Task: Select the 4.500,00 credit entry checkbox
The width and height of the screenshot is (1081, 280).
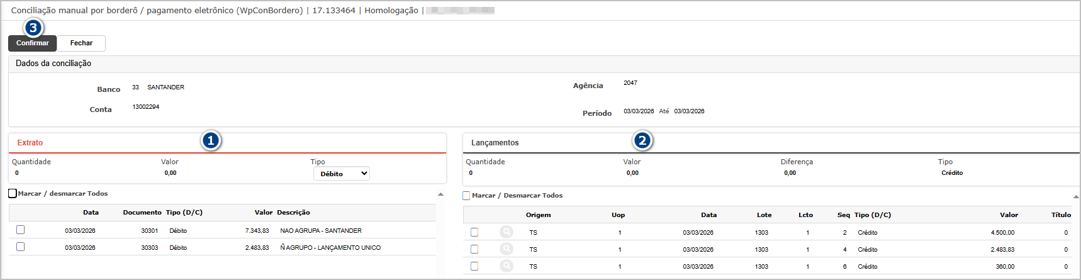Action: click(474, 232)
